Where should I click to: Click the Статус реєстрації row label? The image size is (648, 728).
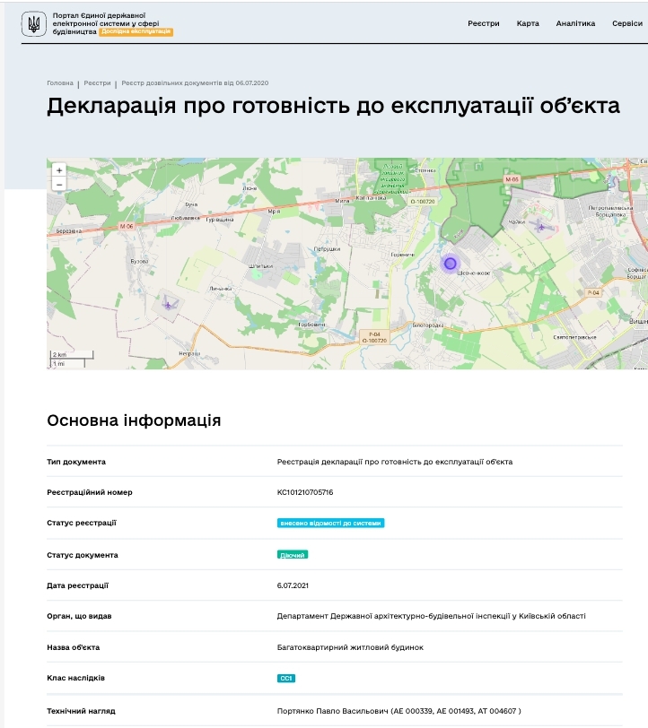tap(82, 523)
